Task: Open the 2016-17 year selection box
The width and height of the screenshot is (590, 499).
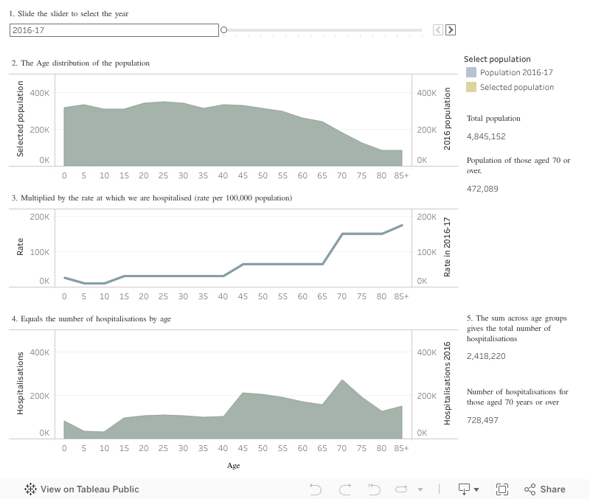Action: point(114,30)
